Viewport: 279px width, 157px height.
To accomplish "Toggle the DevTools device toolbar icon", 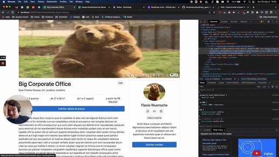I will [205, 22].
